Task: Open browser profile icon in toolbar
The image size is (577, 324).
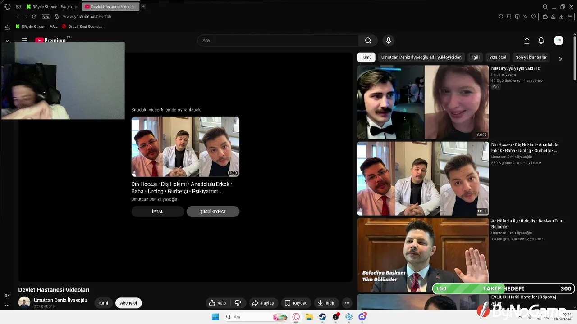Action: click(x=554, y=17)
